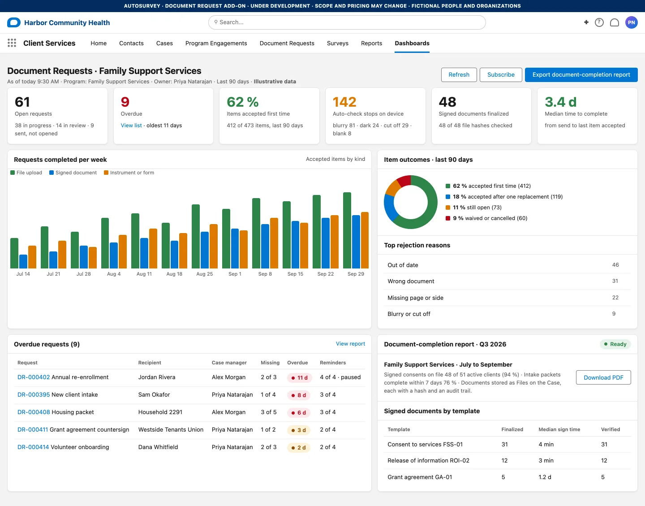Click the Subscribe button

tap(501, 75)
